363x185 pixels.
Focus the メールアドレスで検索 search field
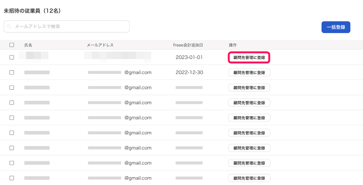click(x=67, y=26)
